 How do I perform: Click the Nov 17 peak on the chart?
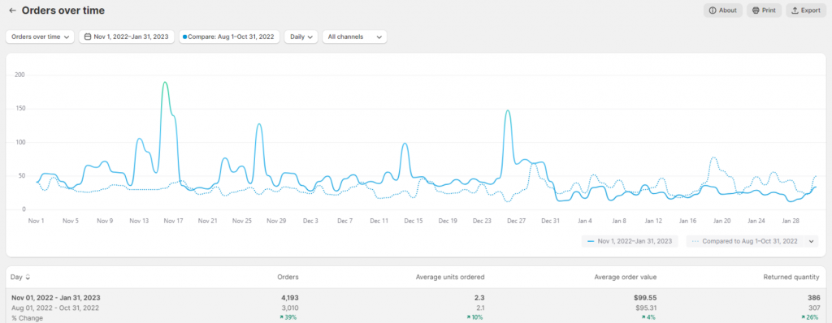(x=165, y=83)
